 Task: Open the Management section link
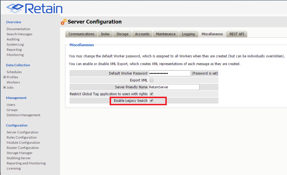pos(16,98)
